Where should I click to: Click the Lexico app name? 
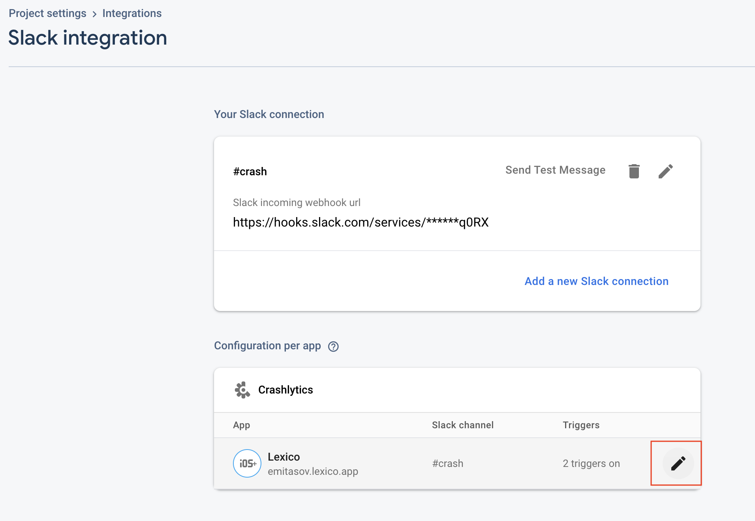(284, 457)
